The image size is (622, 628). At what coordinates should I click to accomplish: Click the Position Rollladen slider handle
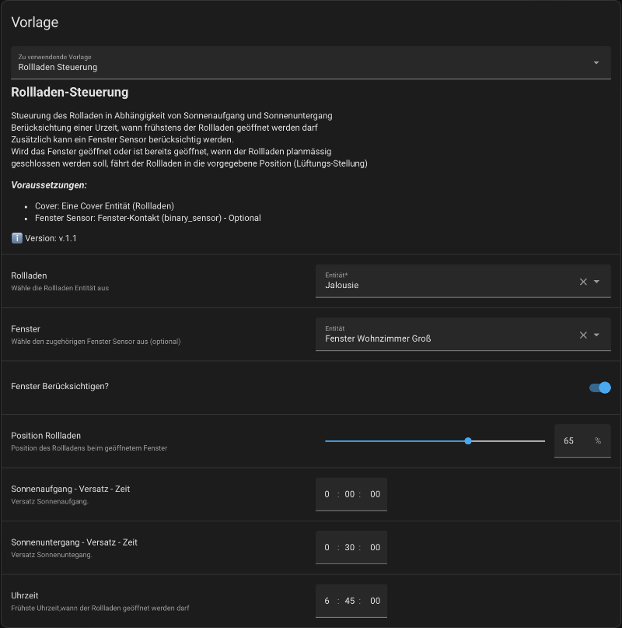click(468, 441)
